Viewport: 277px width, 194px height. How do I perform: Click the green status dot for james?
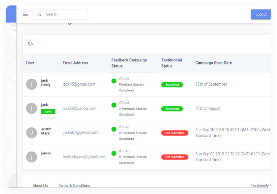pos(114,153)
